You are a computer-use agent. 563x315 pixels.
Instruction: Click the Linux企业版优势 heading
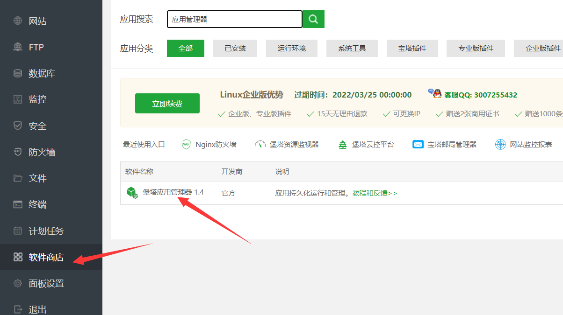(252, 95)
